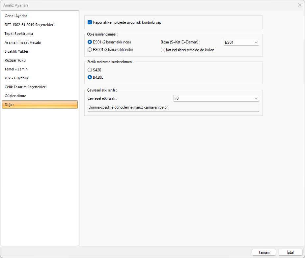Open Aşamalı İnşaat Hesabı page
The height and width of the screenshot is (258, 305).
[x=23, y=42]
